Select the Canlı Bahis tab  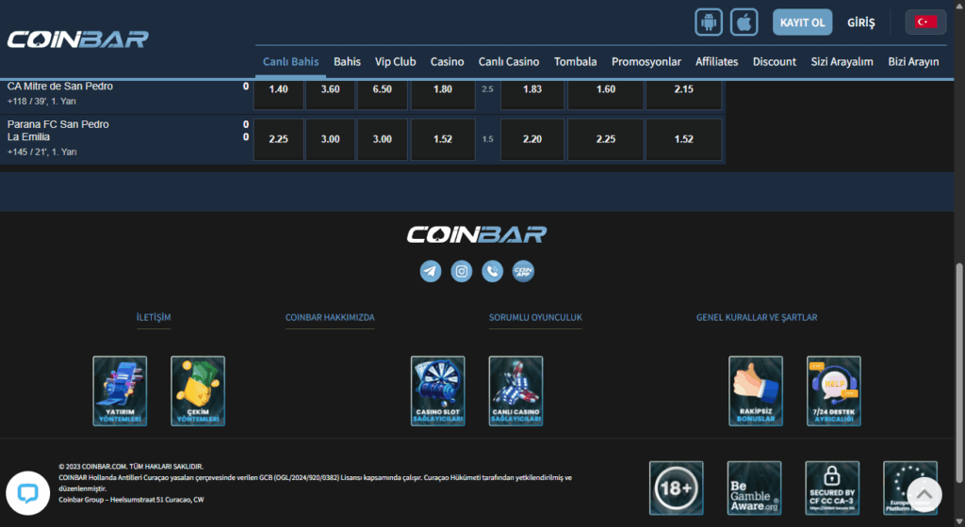(290, 61)
